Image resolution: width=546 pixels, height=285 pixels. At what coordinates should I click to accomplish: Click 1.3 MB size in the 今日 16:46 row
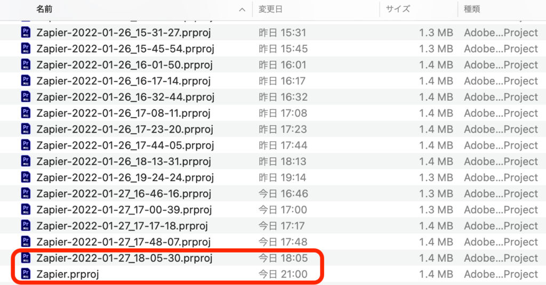[436, 193]
